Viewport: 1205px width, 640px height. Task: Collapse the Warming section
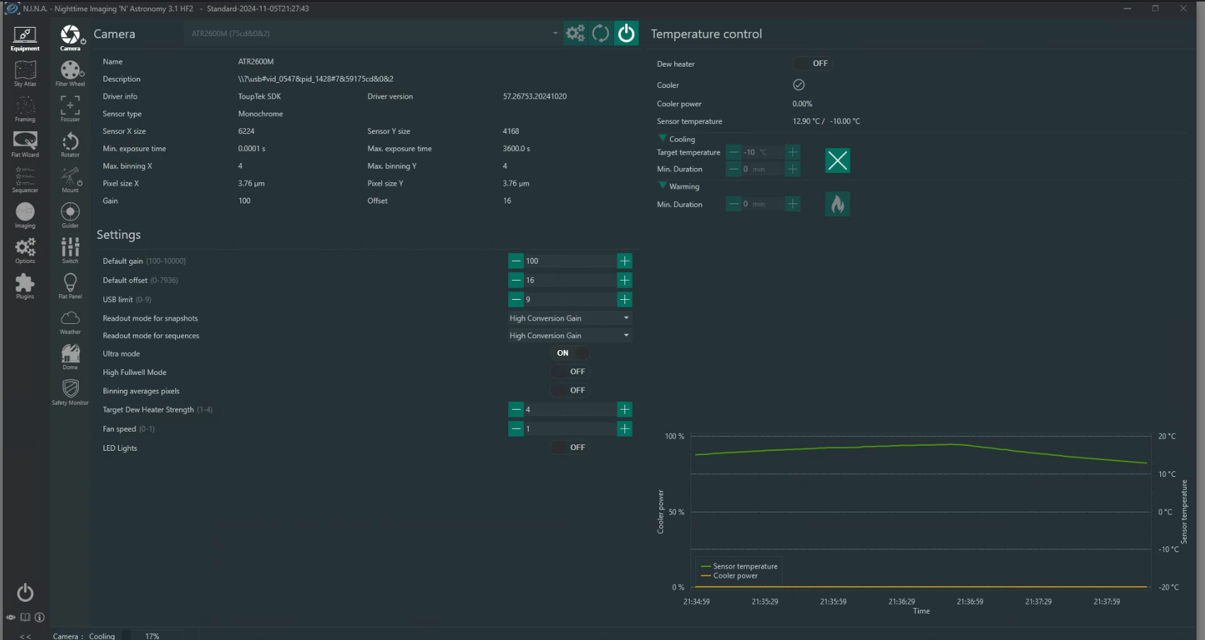point(663,186)
